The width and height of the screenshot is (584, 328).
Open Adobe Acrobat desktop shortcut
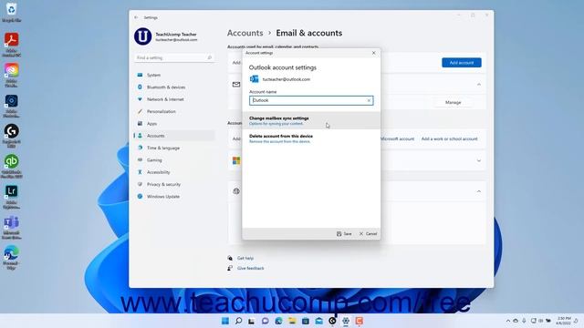(11, 40)
